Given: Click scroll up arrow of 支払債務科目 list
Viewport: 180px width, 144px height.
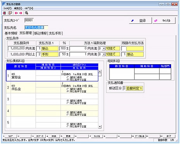Looking at the screenshot, I should click(x=100, y=71).
